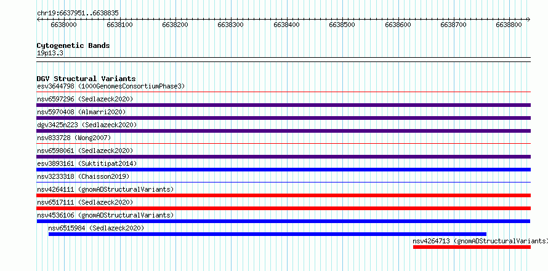Click the thin blue nsv3233318 feature line
This screenshot has height=271, width=548.
click(283, 182)
